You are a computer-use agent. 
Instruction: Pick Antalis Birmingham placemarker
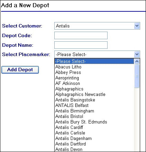pos(94,111)
